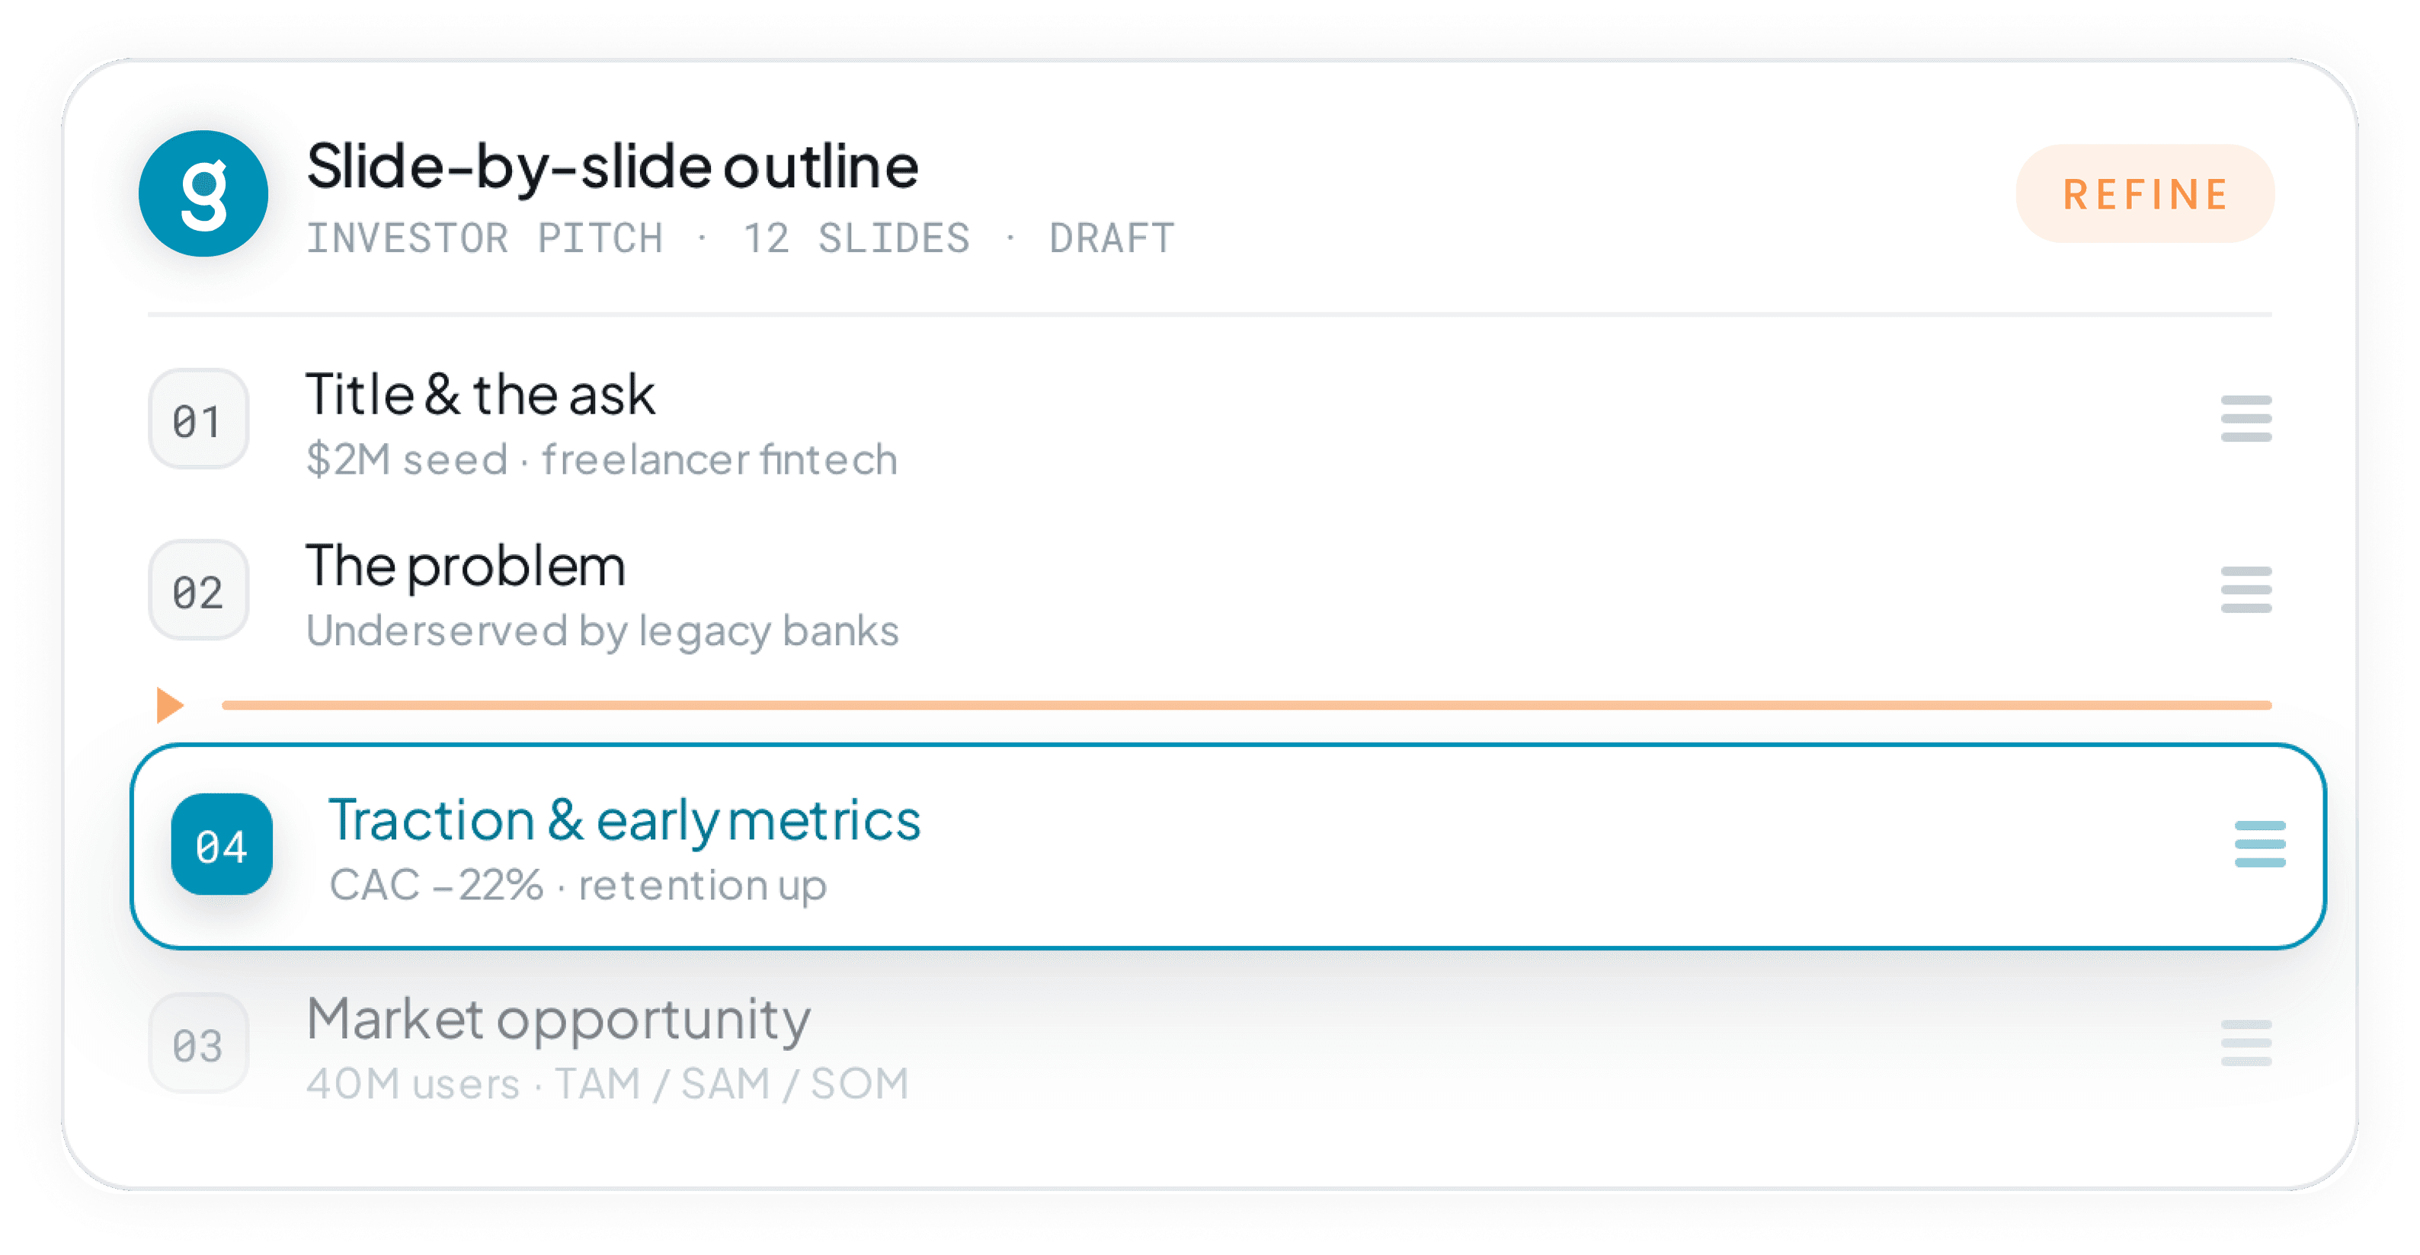
Task: Click the '$2M seed · freelancer fintech' description
Action: tap(601, 460)
